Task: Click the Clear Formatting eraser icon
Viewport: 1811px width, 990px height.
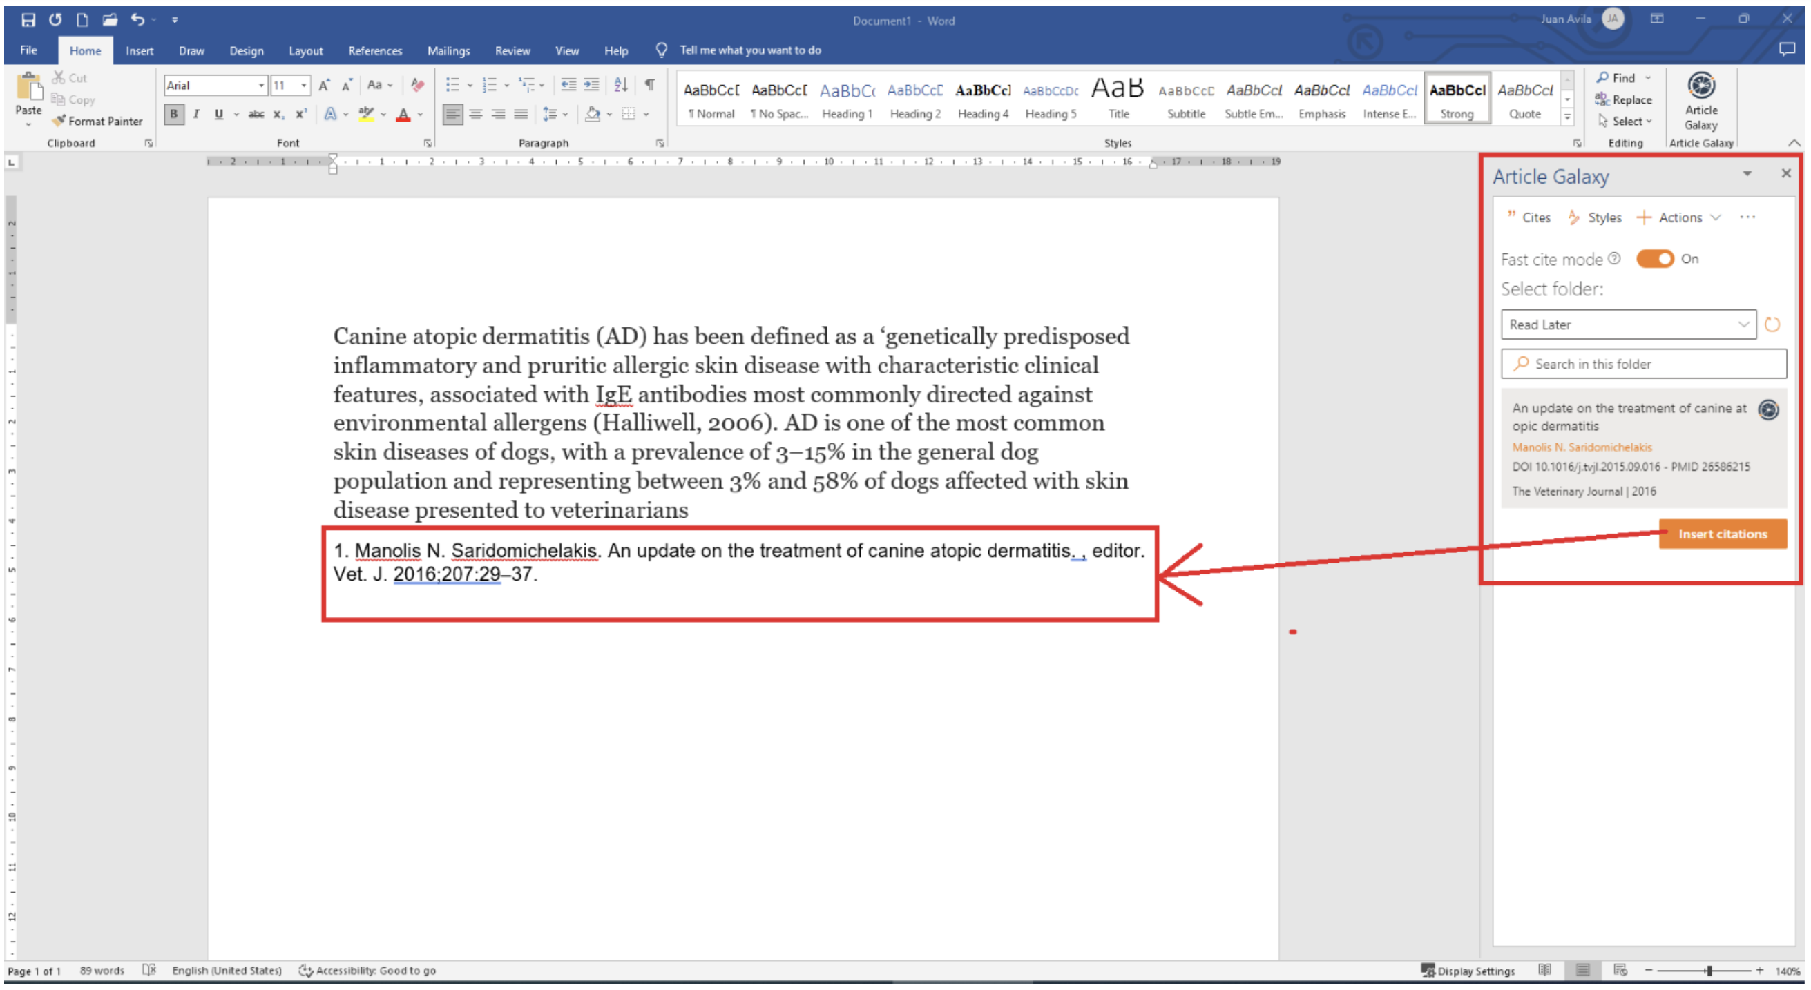Action: pyautogui.click(x=418, y=85)
